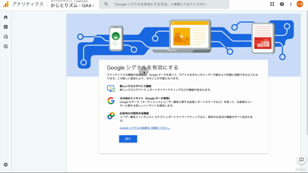Click the kajitorism breadcrumb
Viewport: 308px width, 173px height.
(x=82, y=1)
